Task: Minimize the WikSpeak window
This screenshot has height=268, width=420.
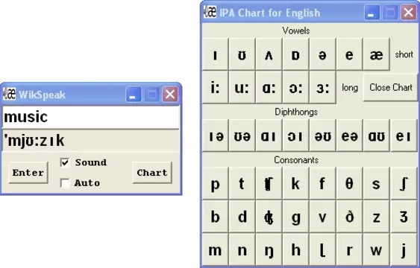Action: [x=134, y=95]
